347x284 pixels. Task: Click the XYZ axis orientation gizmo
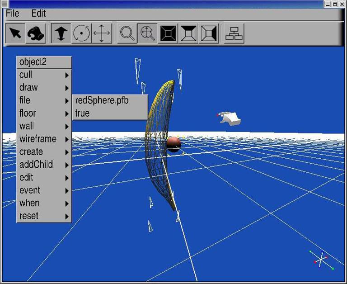[321, 260]
